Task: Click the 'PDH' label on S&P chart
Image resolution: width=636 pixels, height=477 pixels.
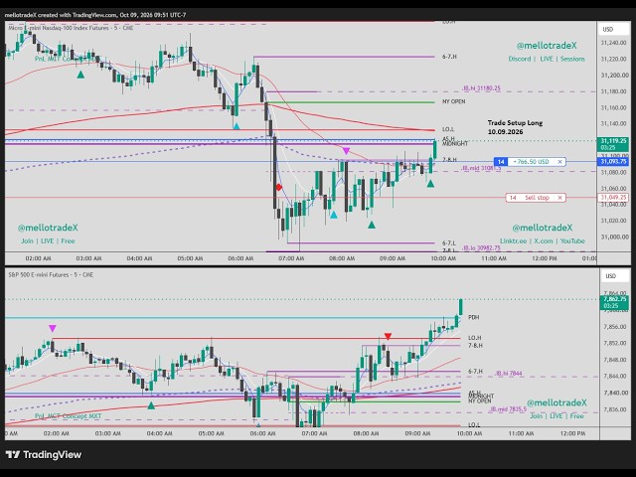Action: [474, 317]
